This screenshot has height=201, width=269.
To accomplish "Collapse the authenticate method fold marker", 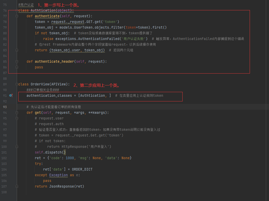I will [x=17, y=16].
